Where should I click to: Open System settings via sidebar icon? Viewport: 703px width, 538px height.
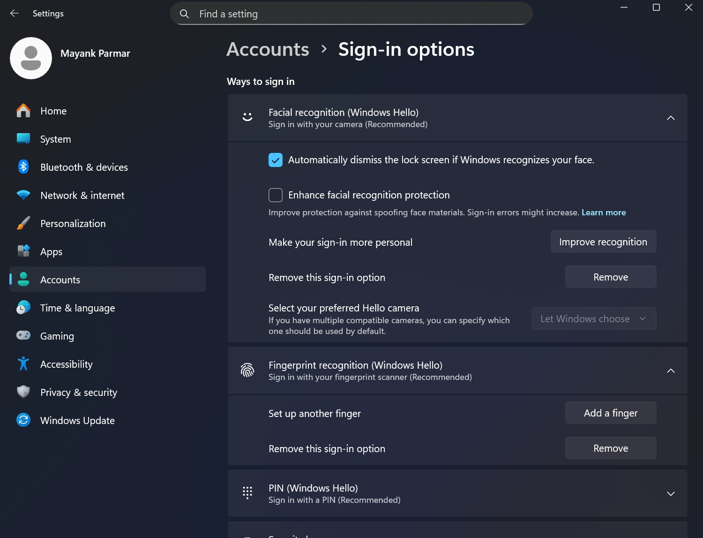23,139
